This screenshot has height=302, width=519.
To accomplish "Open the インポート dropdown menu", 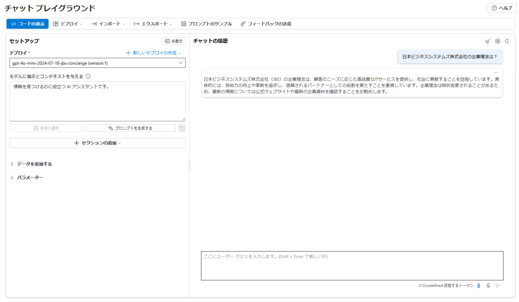I will [x=108, y=24].
